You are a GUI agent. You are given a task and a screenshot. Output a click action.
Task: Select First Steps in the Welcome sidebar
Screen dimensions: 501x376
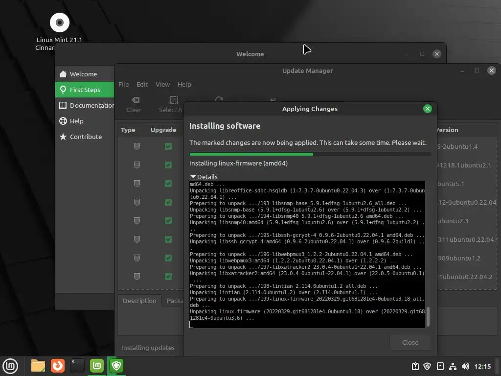[x=85, y=90]
